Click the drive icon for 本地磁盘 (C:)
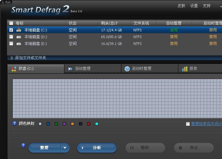The height and width of the screenshot is (159, 222). click(x=19, y=30)
